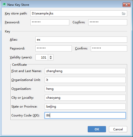Viewport: 133px width, 137px height.
Task: Click the Android Studio icon in title bar
Action: click(x=4, y=5)
